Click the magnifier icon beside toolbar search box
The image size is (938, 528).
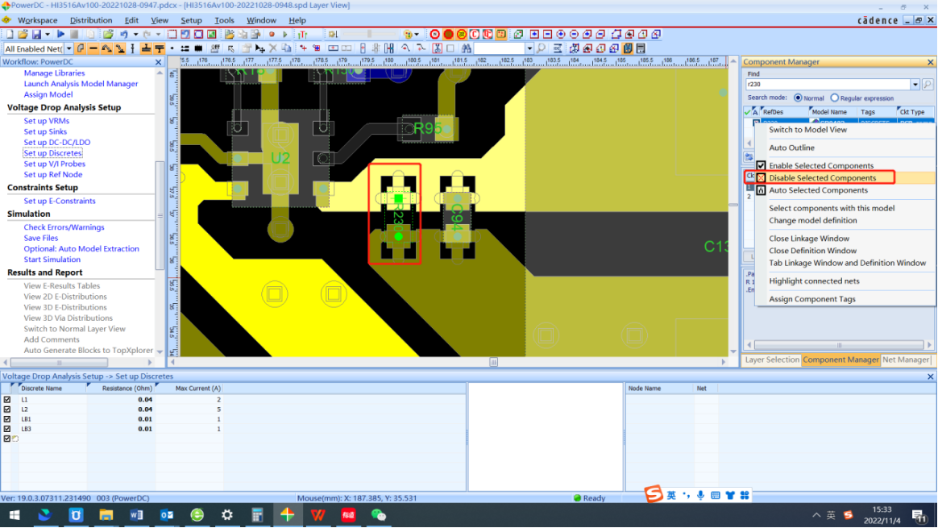[x=541, y=48]
